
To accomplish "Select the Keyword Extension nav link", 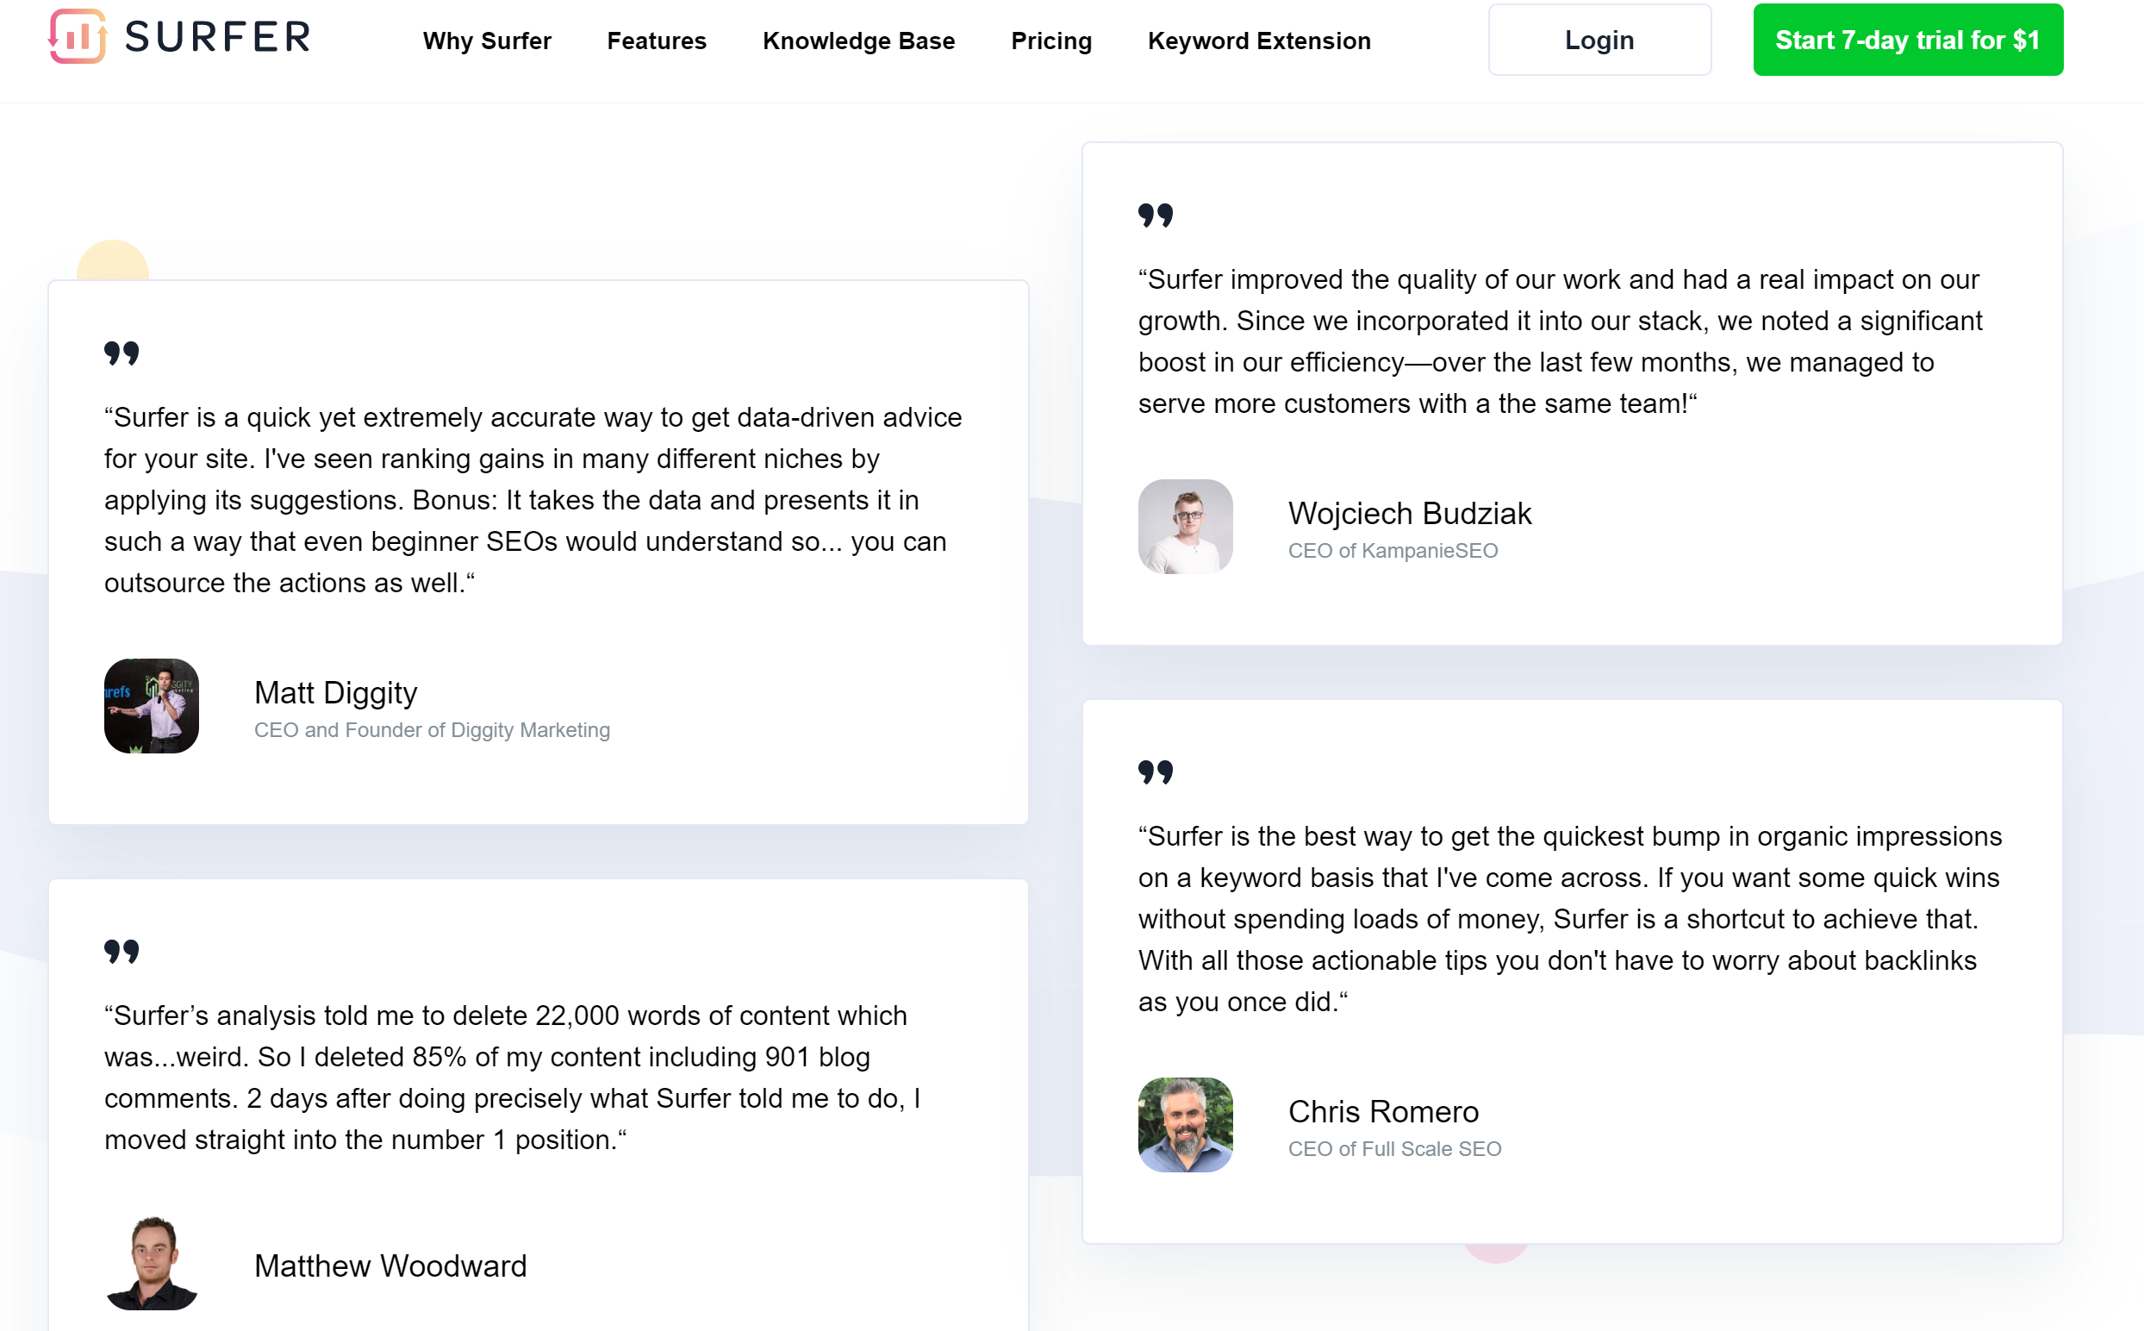I will (1258, 41).
